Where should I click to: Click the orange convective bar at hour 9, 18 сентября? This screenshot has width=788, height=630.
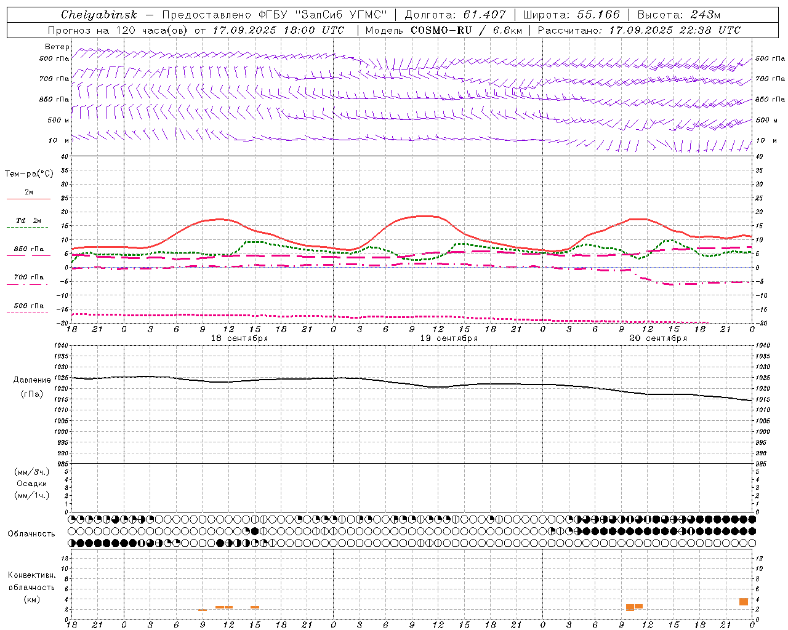click(203, 610)
